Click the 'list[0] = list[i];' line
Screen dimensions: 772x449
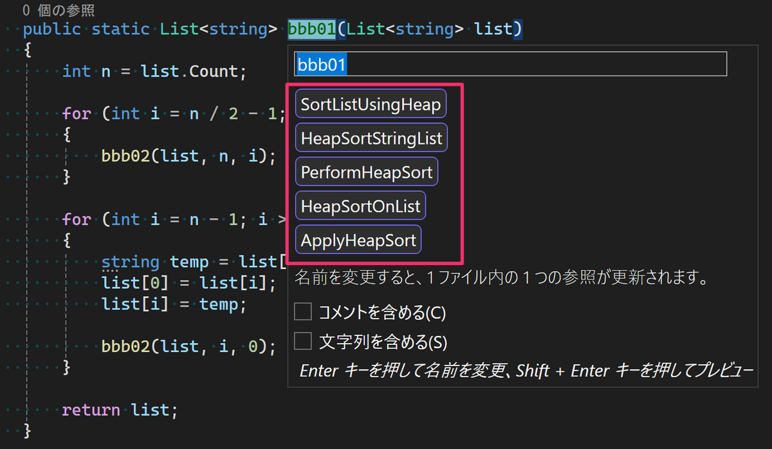(188, 283)
